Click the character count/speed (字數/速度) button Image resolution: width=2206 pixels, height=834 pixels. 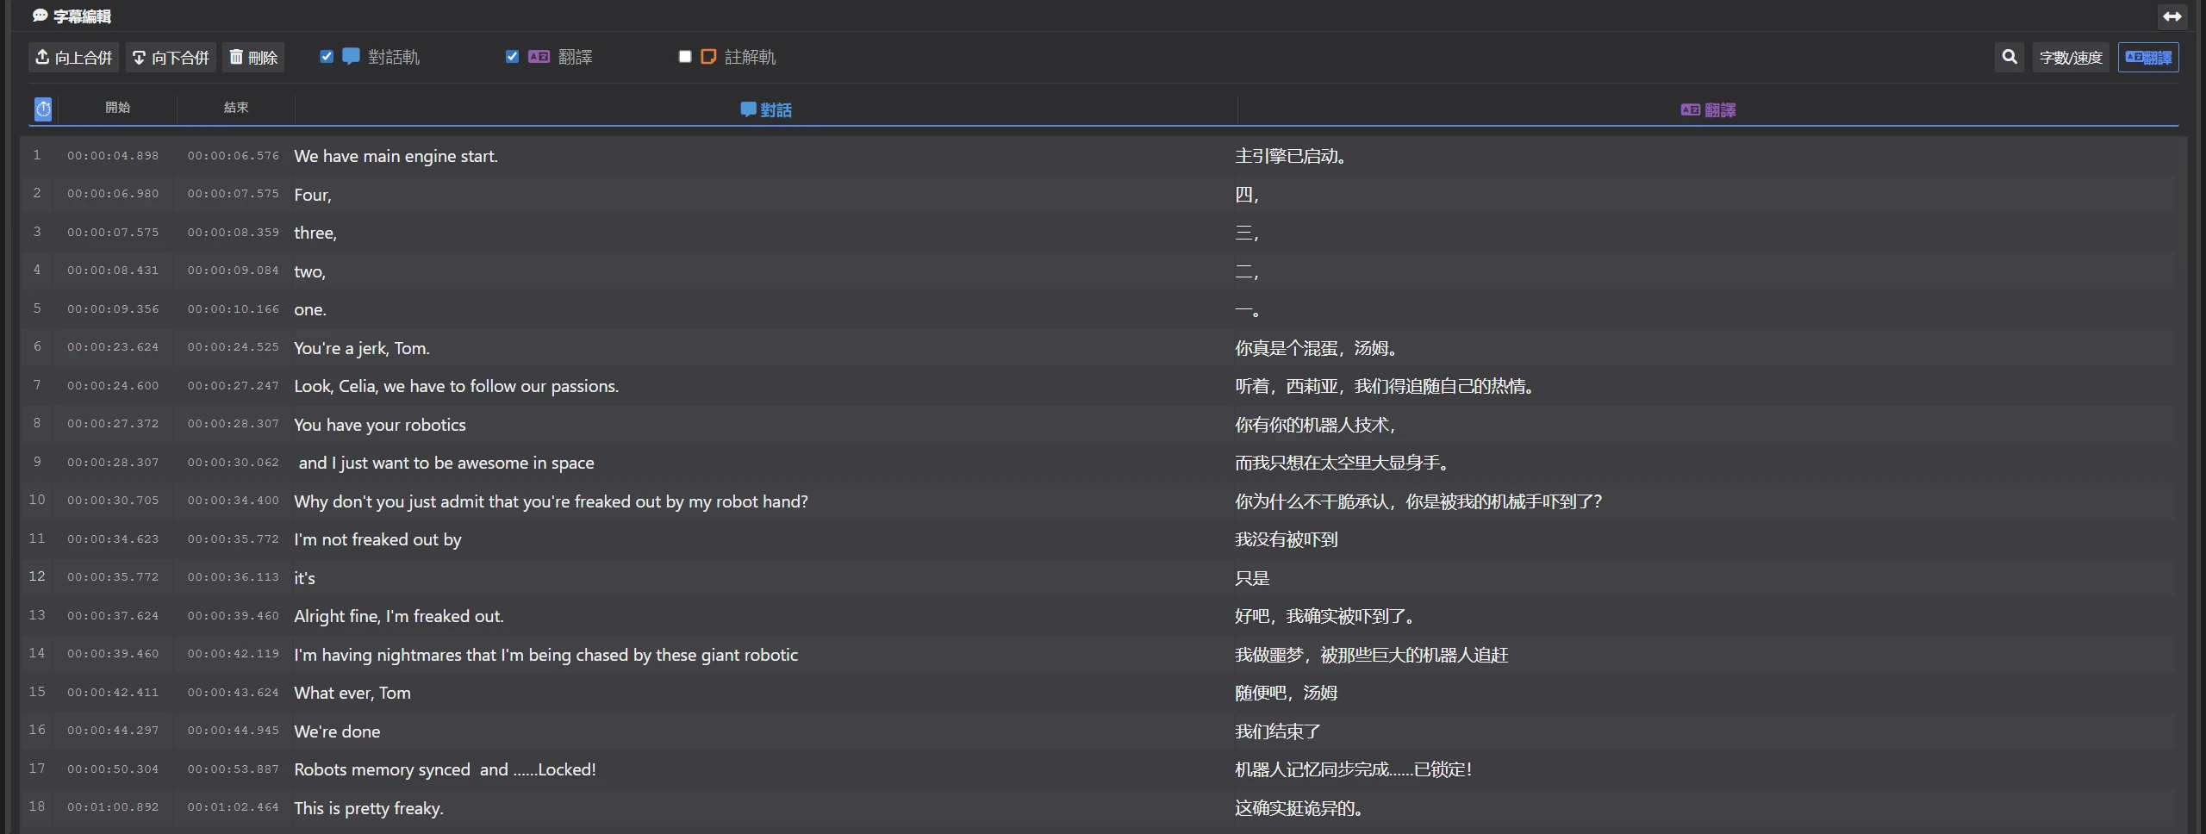pos(2071,58)
